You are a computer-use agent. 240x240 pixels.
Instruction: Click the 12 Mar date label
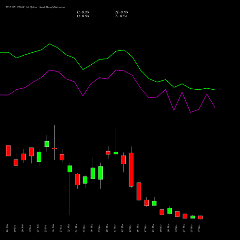pyautogui.click(x=122, y=228)
